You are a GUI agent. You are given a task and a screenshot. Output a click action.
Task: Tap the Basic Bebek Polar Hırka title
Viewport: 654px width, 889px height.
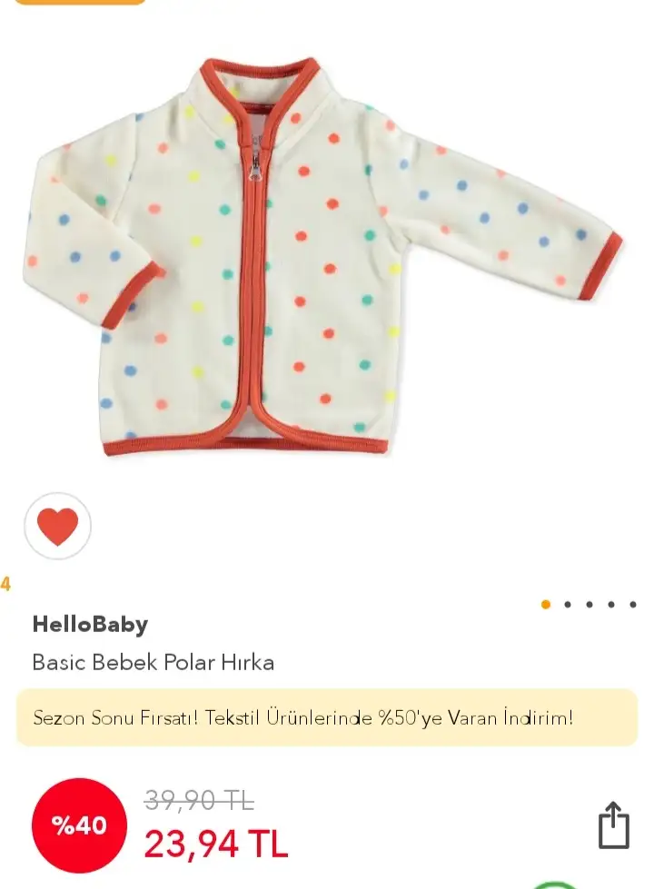click(x=154, y=662)
